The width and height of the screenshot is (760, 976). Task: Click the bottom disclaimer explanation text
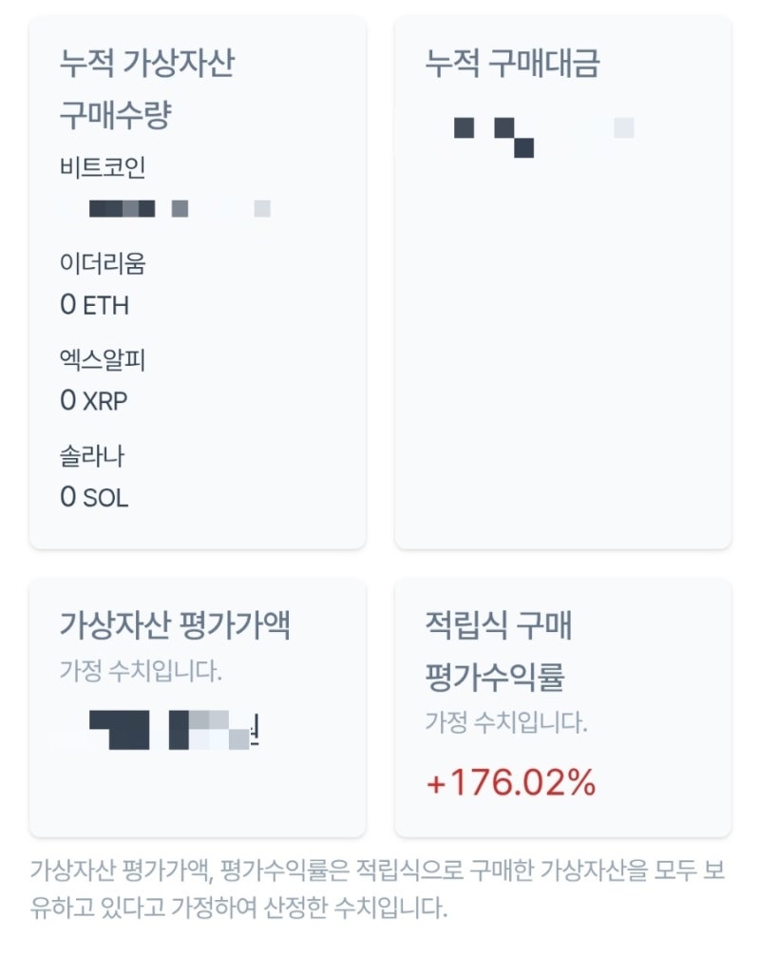point(380,886)
